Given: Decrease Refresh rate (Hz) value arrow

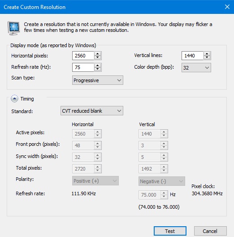Looking at the screenshot, I should point(98,69).
